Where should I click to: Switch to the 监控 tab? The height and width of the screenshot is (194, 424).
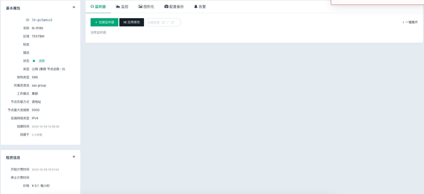click(122, 7)
